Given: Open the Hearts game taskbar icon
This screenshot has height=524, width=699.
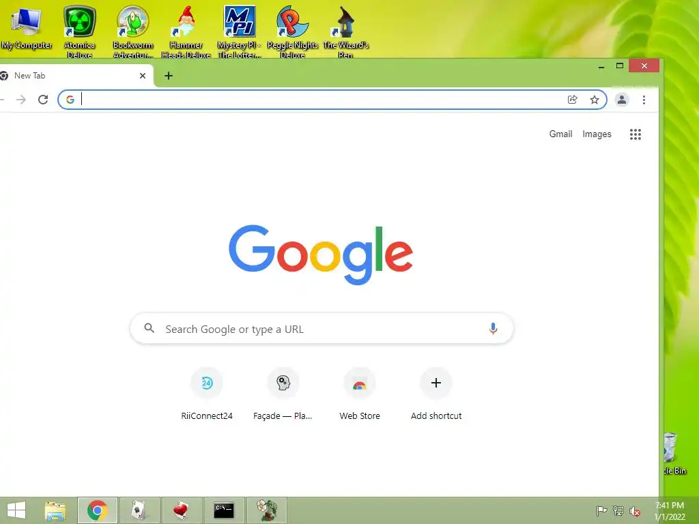Looking at the screenshot, I should pyautogui.click(x=182, y=510).
